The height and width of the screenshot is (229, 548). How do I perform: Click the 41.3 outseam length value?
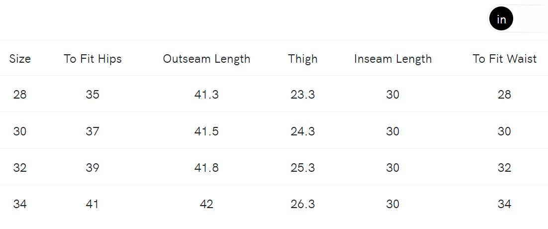(x=206, y=95)
